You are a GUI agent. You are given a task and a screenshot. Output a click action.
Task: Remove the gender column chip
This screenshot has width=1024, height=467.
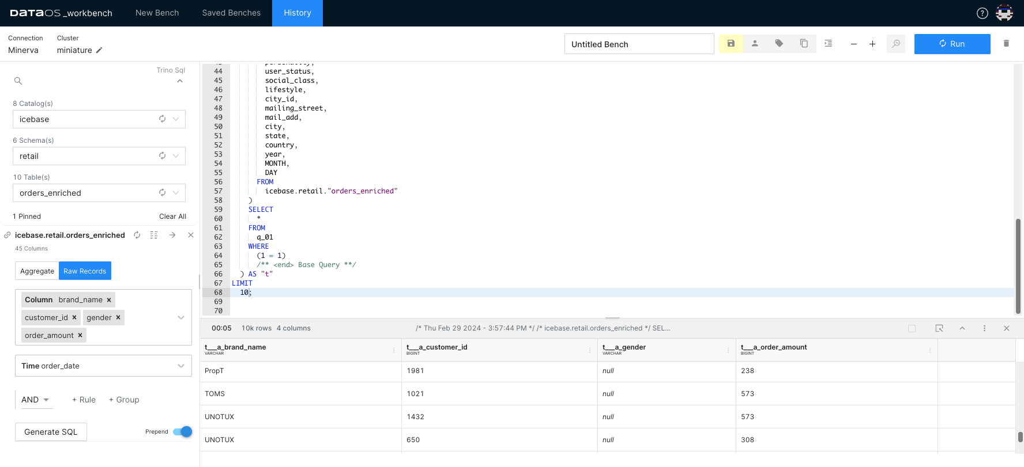118,318
